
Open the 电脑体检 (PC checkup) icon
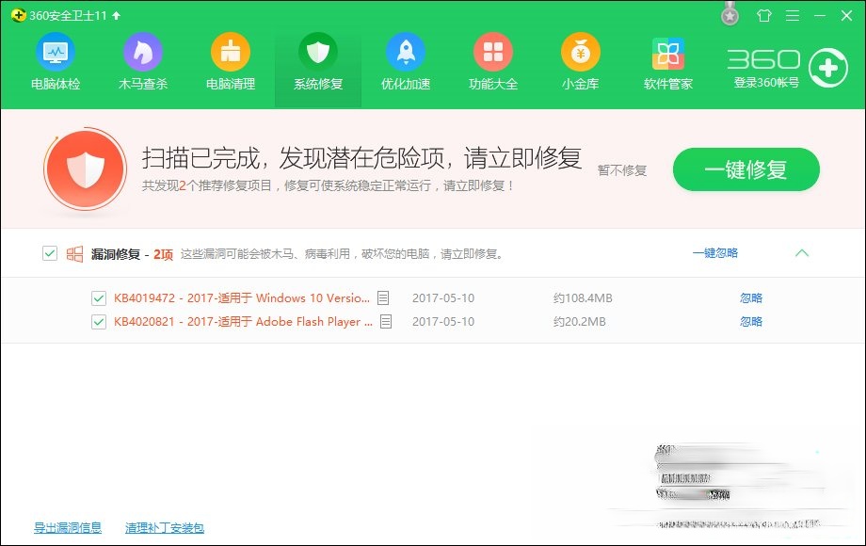tap(56, 61)
